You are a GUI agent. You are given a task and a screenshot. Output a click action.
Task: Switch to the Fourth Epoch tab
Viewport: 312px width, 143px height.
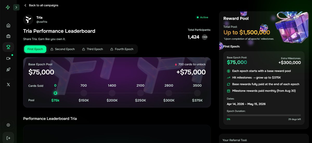pyautogui.click(x=122, y=49)
